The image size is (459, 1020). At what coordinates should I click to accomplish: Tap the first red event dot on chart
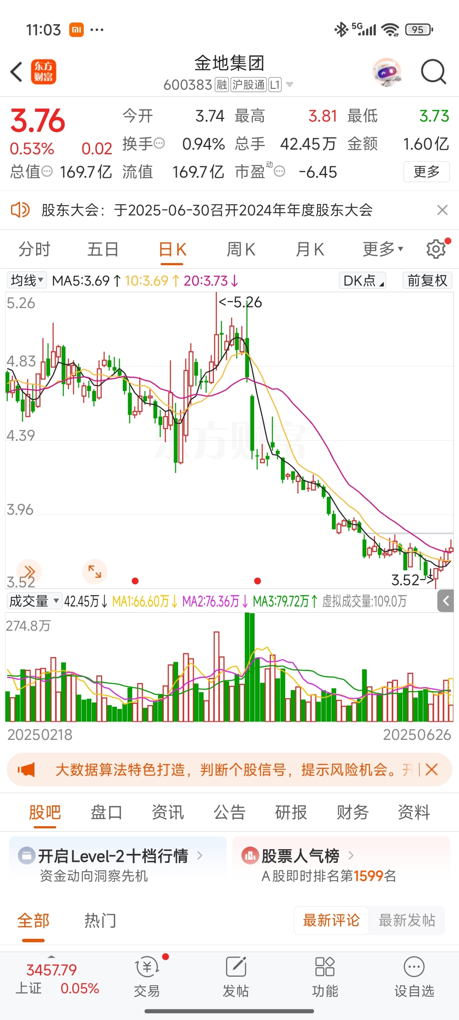(x=135, y=581)
